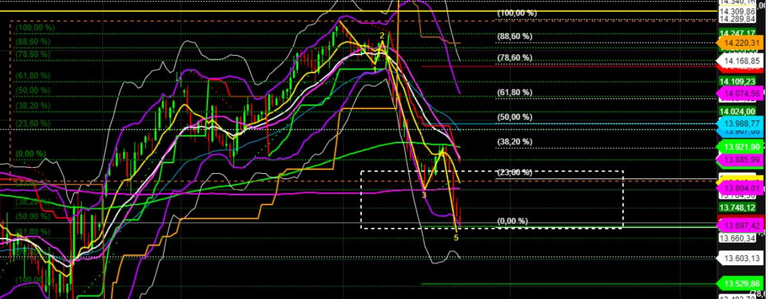The height and width of the screenshot is (299, 768).
Task: Select the green (23,60 %) Fibonacci label
Action: (x=33, y=123)
